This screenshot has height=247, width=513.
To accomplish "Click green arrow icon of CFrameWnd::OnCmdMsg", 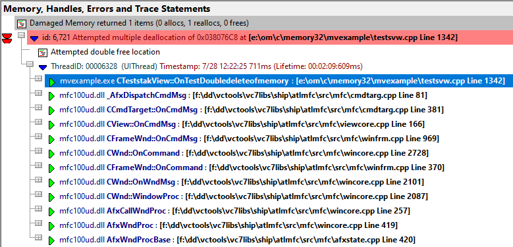I will coord(51,139).
